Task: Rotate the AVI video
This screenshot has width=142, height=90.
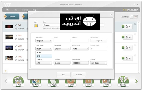Action: click(130, 26)
